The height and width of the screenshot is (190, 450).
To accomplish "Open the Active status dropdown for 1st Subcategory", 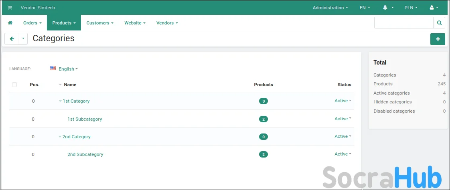I will click(x=343, y=119).
